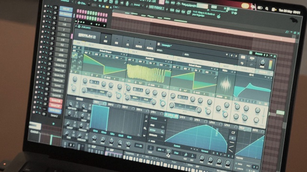Select FREE LFO trigger mode

click(157, 126)
